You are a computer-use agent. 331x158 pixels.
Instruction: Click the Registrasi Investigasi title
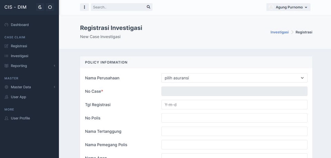click(111, 28)
